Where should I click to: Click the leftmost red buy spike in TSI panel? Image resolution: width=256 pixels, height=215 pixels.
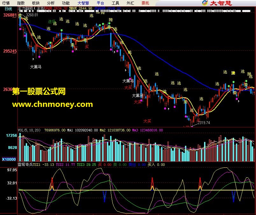click(52, 184)
